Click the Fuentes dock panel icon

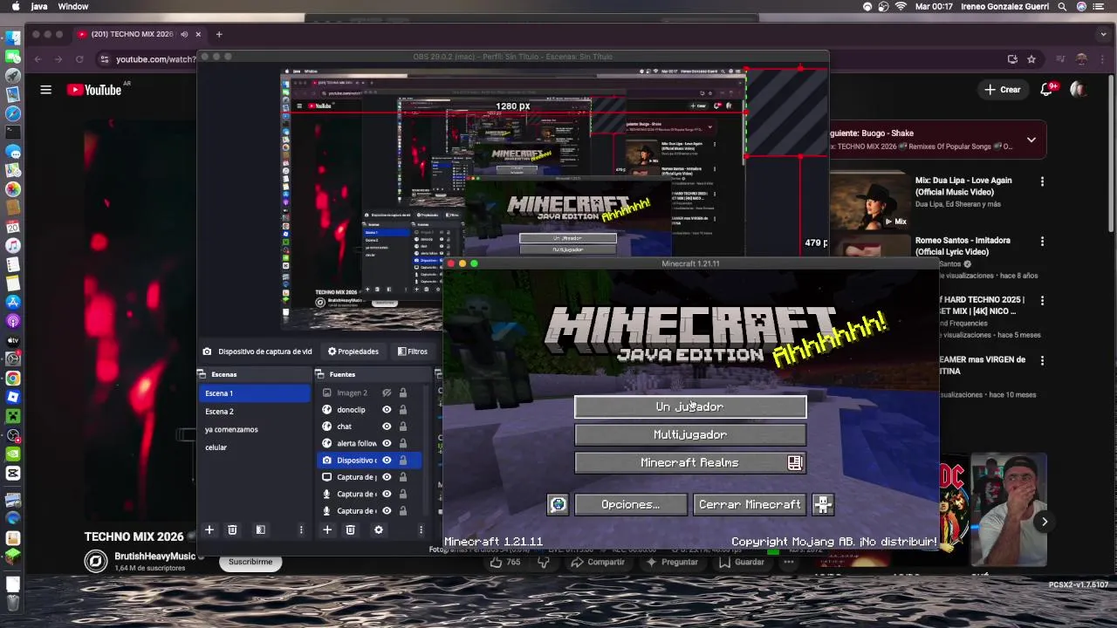tap(321, 375)
